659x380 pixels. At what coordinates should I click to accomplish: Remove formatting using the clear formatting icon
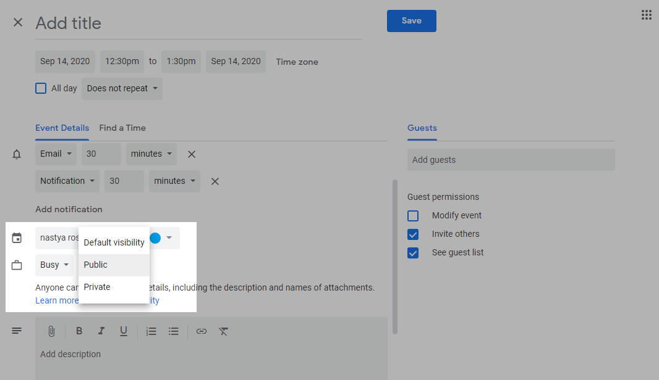(x=223, y=331)
